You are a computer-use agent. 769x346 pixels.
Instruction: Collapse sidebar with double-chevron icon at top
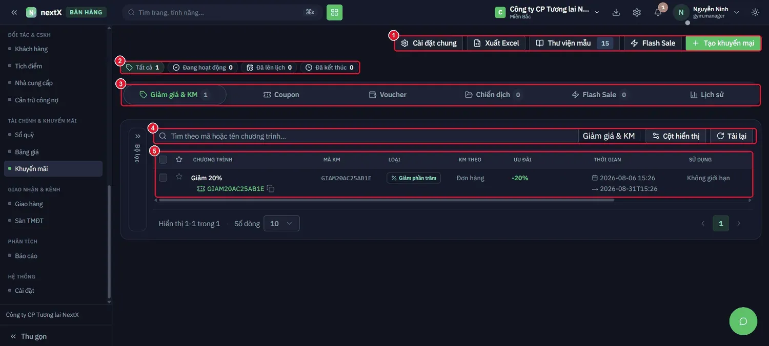(x=14, y=12)
